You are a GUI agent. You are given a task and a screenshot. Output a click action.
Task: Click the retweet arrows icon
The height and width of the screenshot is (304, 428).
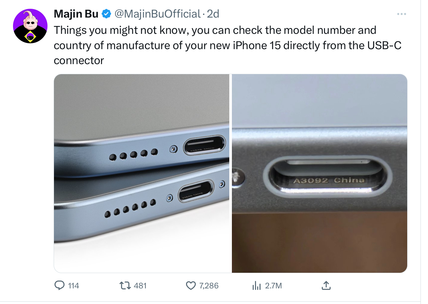(x=125, y=285)
